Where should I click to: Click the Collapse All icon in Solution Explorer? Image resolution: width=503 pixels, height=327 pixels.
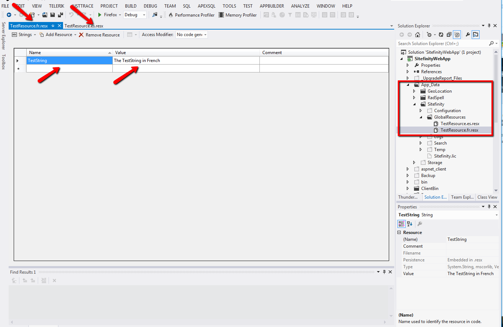click(449, 35)
